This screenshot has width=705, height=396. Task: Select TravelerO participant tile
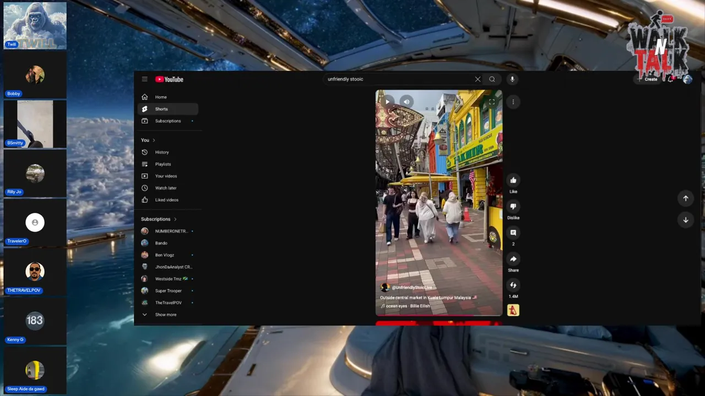[35, 222]
